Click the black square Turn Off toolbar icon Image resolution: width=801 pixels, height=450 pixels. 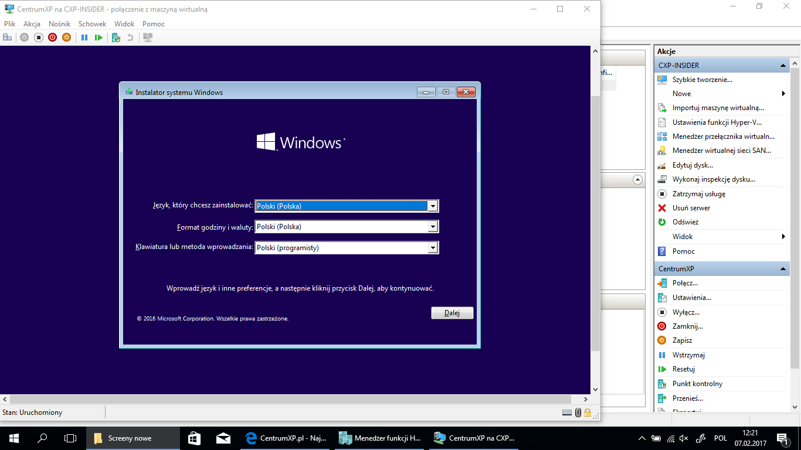click(39, 37)
